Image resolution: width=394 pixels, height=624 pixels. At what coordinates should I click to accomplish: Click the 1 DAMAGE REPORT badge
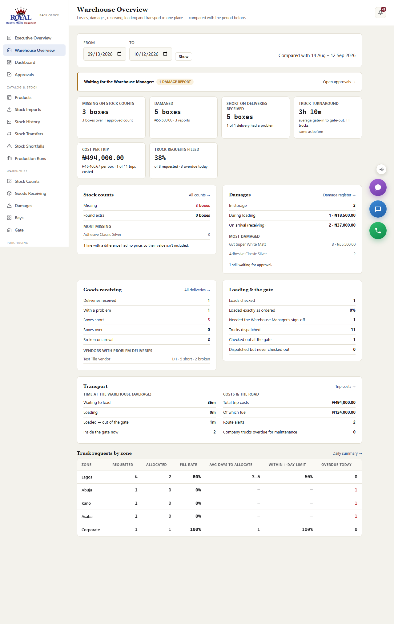[x=175, y=82]
